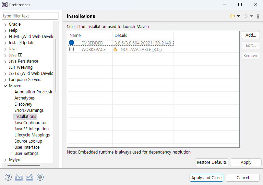
Task: Open Maven Java Configurator page
Action: [31, 123]
